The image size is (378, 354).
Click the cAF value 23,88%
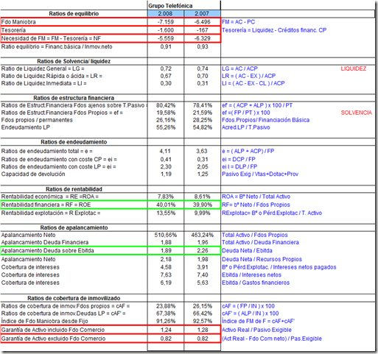click(x=166, y=306)
